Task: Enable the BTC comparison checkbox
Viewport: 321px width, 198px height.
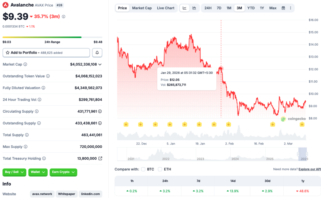Action: (x=143, y=169)
